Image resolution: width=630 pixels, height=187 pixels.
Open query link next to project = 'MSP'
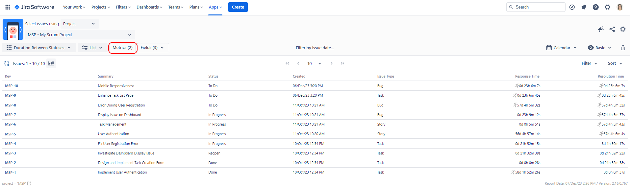coord(29,183)
